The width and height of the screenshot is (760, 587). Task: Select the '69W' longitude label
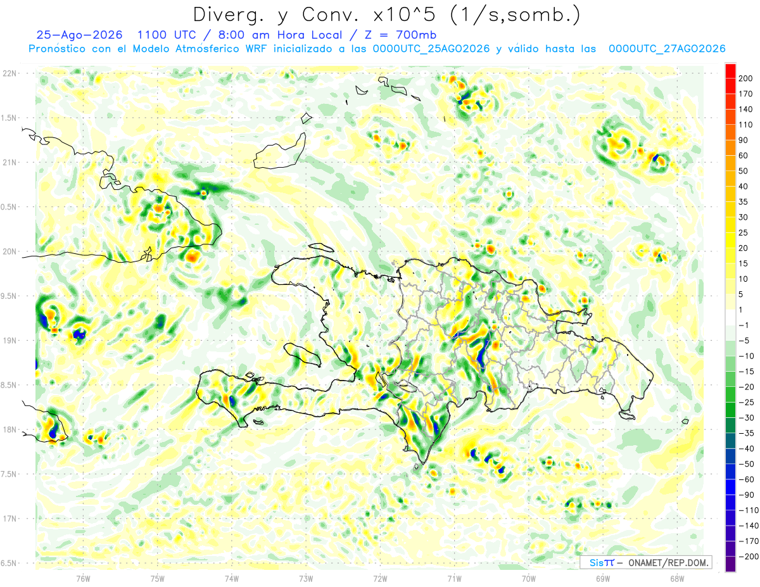tap(602, 578)
